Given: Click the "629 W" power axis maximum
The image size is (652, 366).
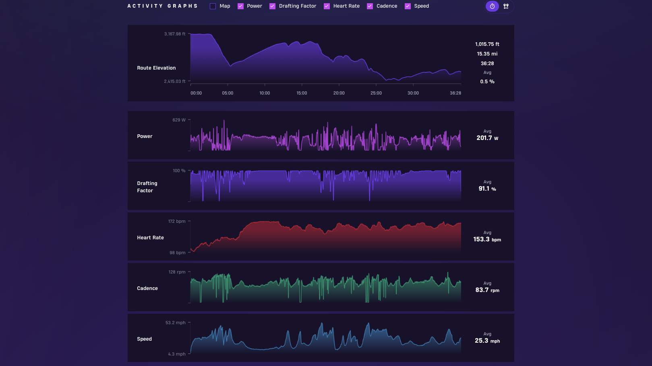Looking at the screenshot, I should [x=179, y=120].
